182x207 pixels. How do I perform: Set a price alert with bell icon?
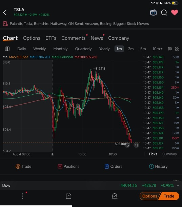click(115, 196)
